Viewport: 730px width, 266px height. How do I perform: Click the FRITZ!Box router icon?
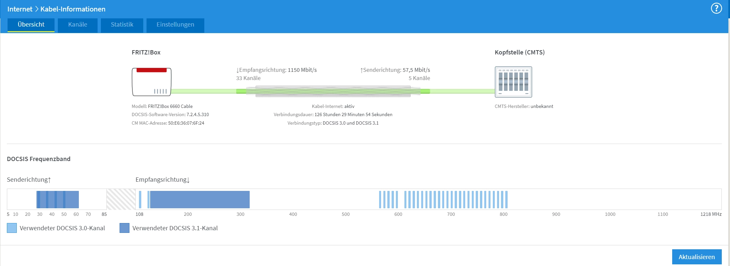[x=151, y=82]
